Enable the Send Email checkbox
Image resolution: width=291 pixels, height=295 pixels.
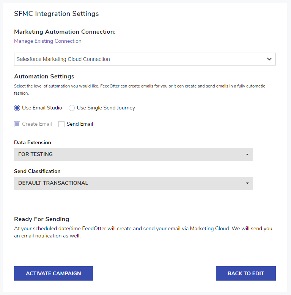pos(61,124)
